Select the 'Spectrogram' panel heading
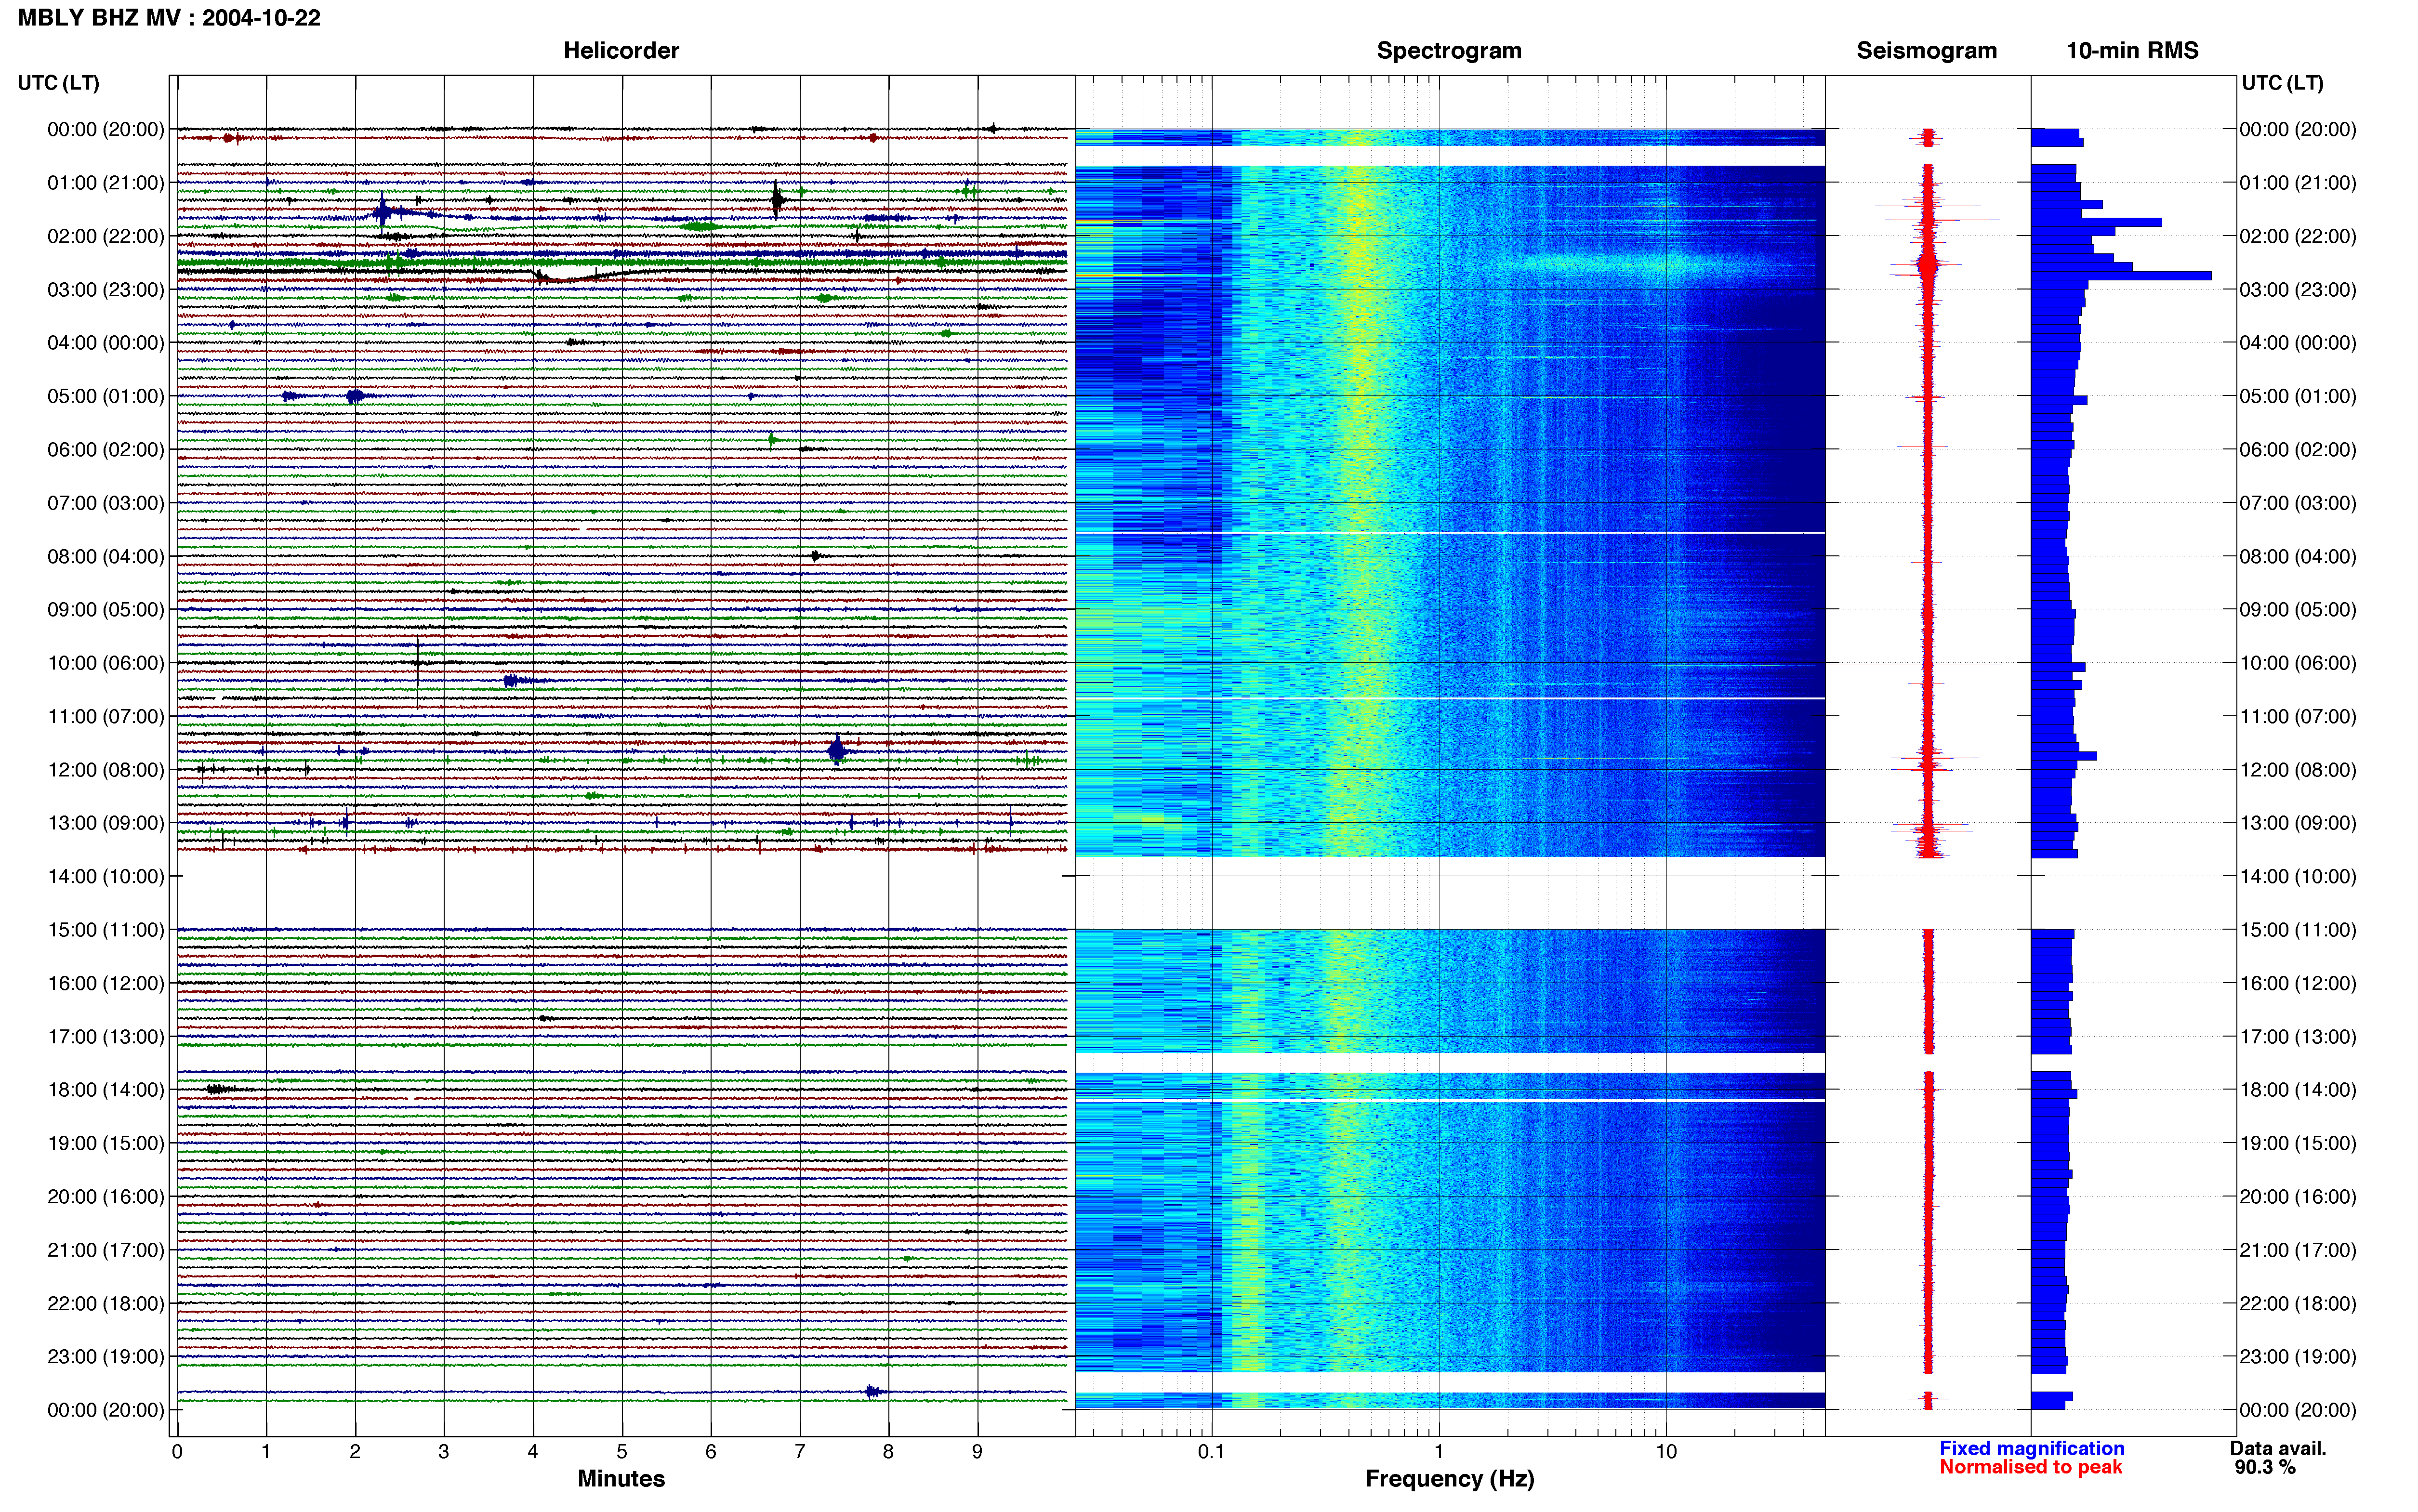Viewport: 2418px width, 1512px height. click(1449, 51)
